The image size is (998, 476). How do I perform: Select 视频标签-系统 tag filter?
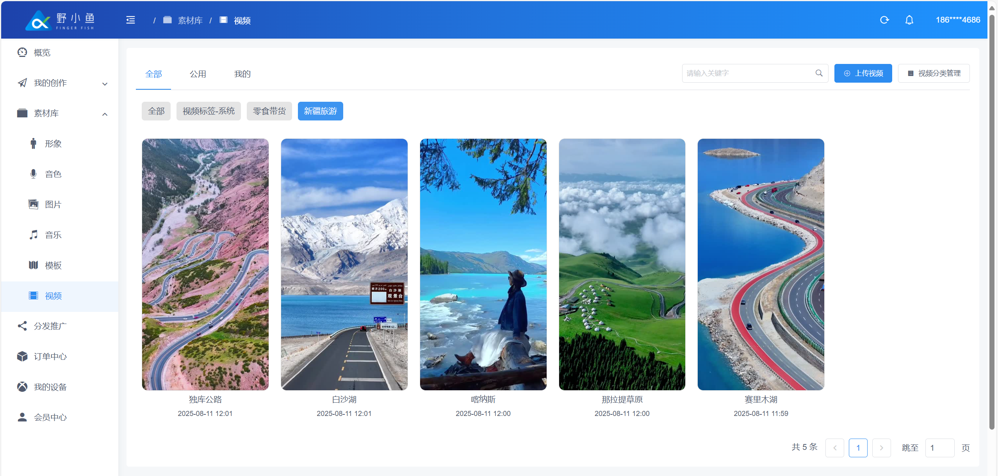click(209, 111)
